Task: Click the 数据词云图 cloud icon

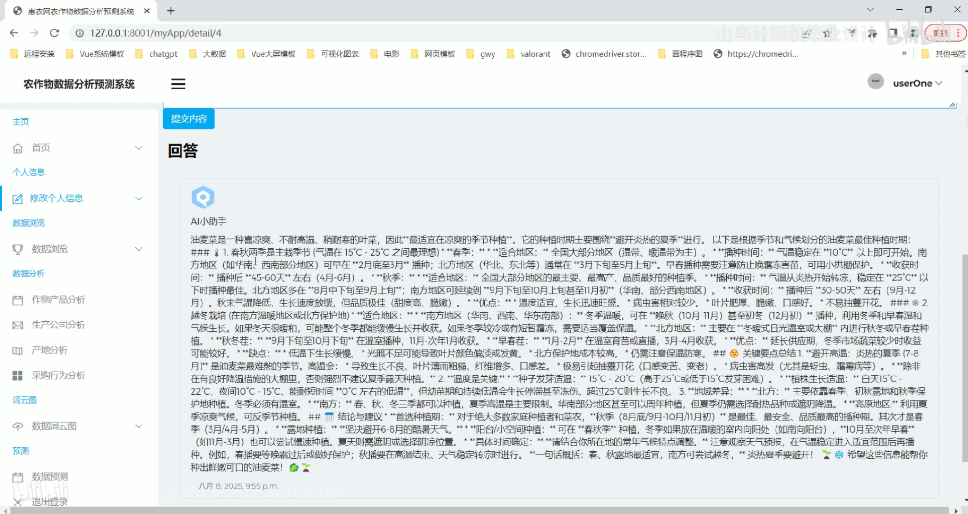Action: pos(18,426)
